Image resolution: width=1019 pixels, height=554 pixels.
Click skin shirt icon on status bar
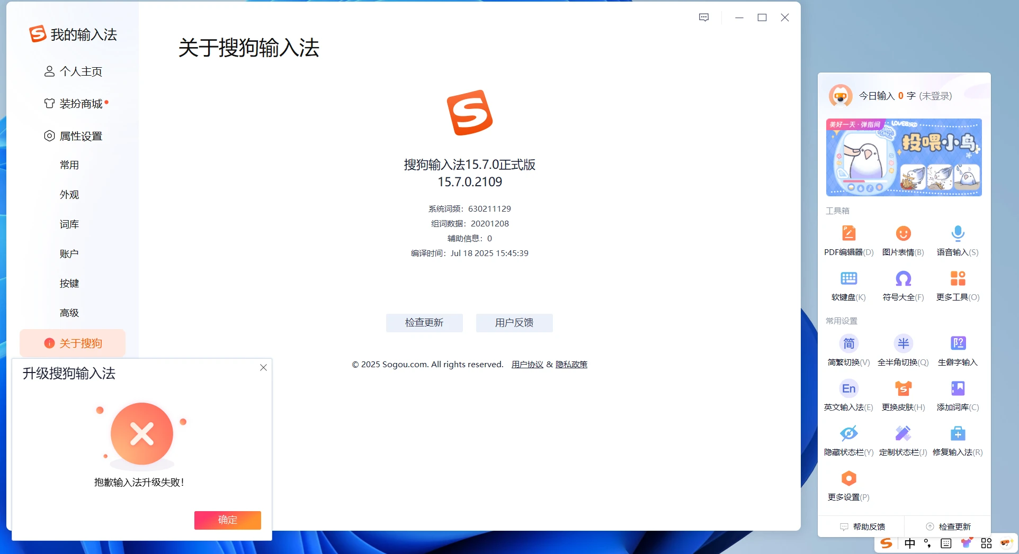pyautogui.click(x=967, y=543)
